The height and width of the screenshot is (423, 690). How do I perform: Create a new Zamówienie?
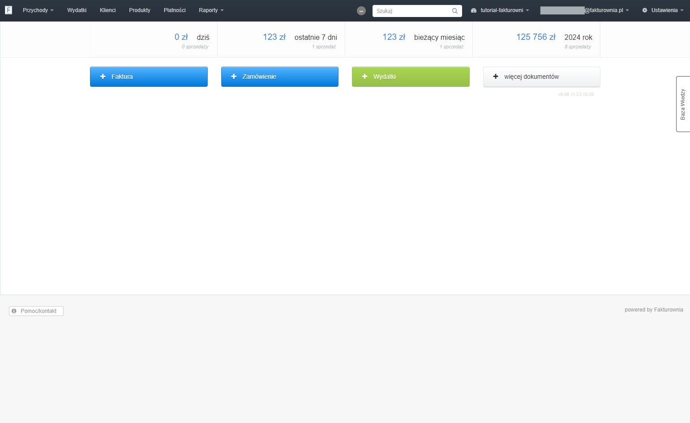[280, 77]
